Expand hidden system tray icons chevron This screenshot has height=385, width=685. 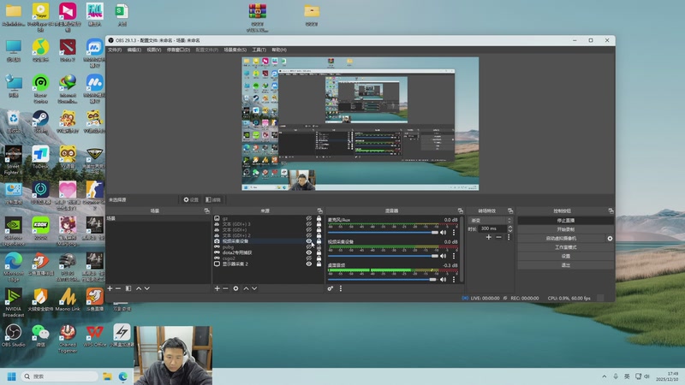[x=605, y=376]
